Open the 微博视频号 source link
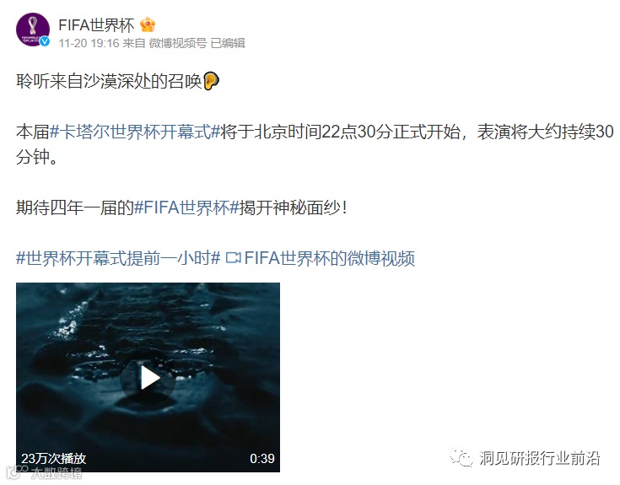Image resolution: width=620 pixels, height=485 pixels. coord(177,43)
